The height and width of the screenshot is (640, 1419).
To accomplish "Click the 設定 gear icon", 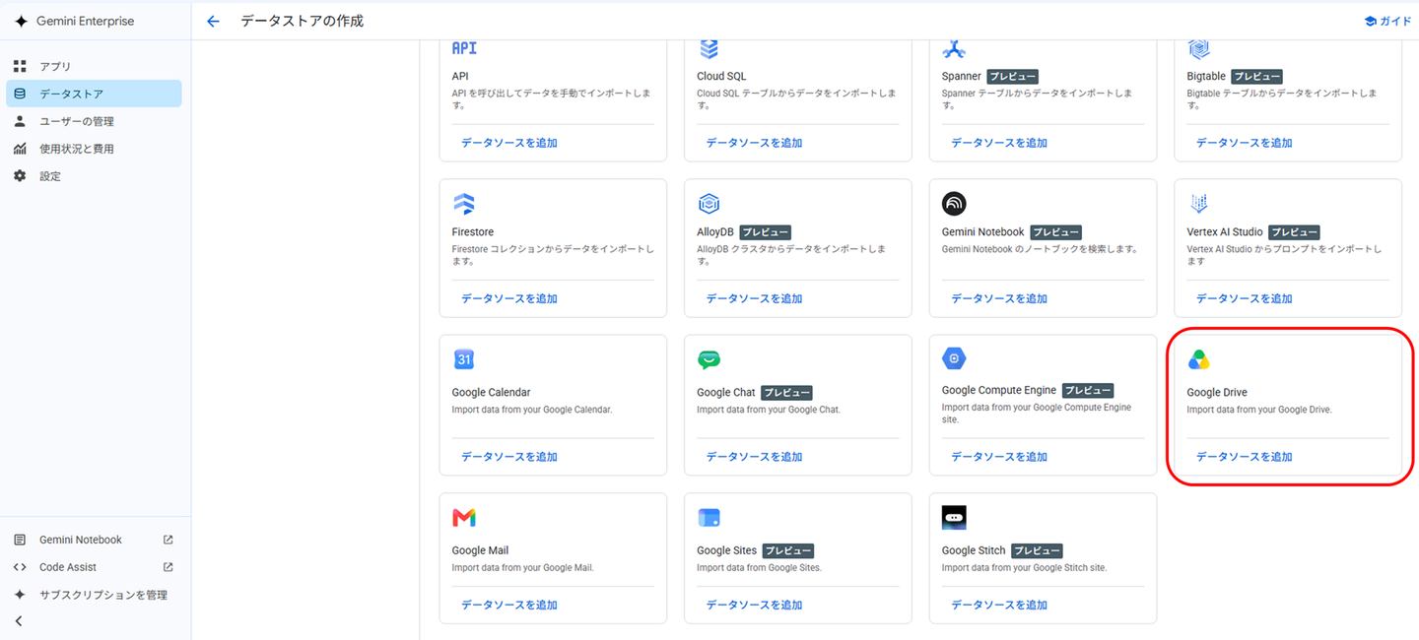I will [x=20, y=176].
